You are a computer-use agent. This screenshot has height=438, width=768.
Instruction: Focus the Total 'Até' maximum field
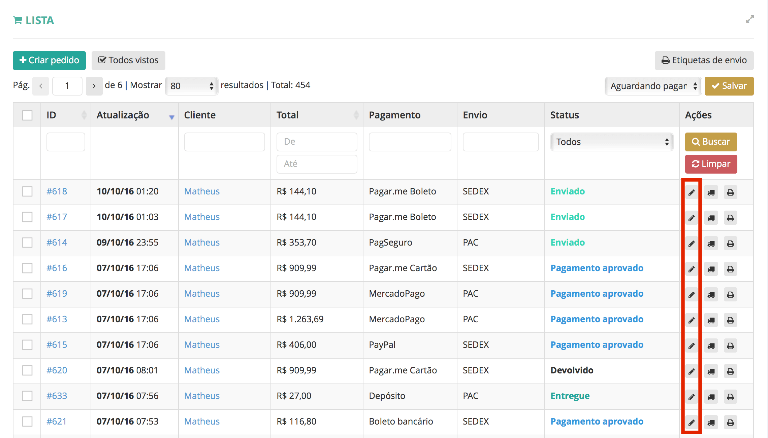pos(317,164)
